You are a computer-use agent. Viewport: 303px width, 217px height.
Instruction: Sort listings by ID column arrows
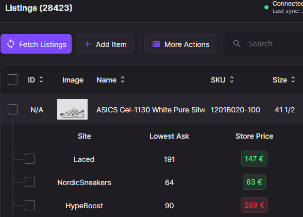[41, 79]
